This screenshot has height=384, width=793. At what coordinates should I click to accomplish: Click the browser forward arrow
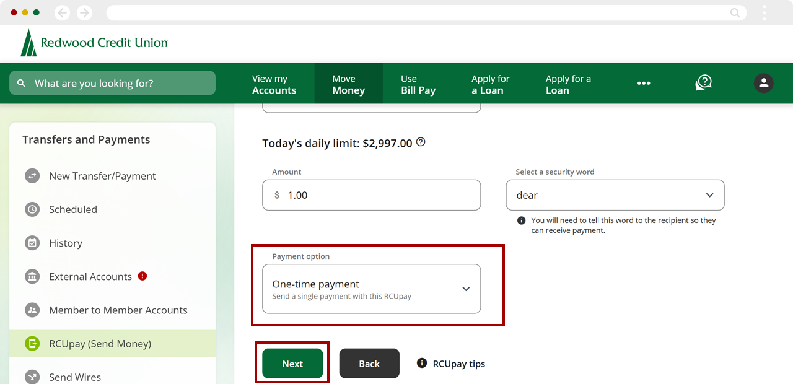(x=84, y=12)
